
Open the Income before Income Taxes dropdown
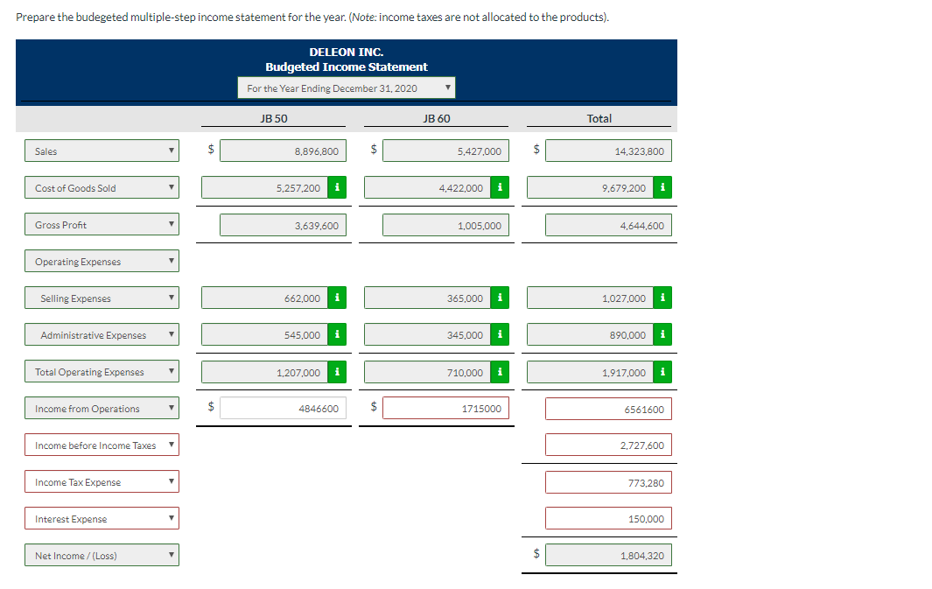click(x=102, y=445)
